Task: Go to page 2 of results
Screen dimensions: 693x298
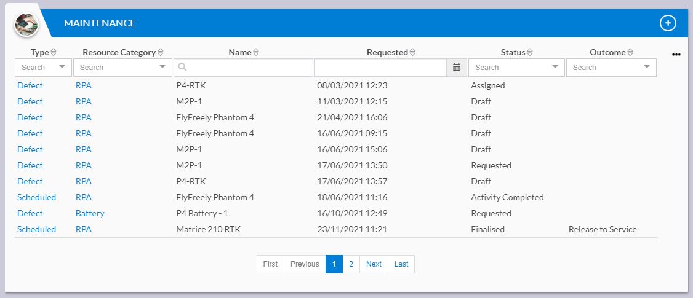Action: (351, 264)
